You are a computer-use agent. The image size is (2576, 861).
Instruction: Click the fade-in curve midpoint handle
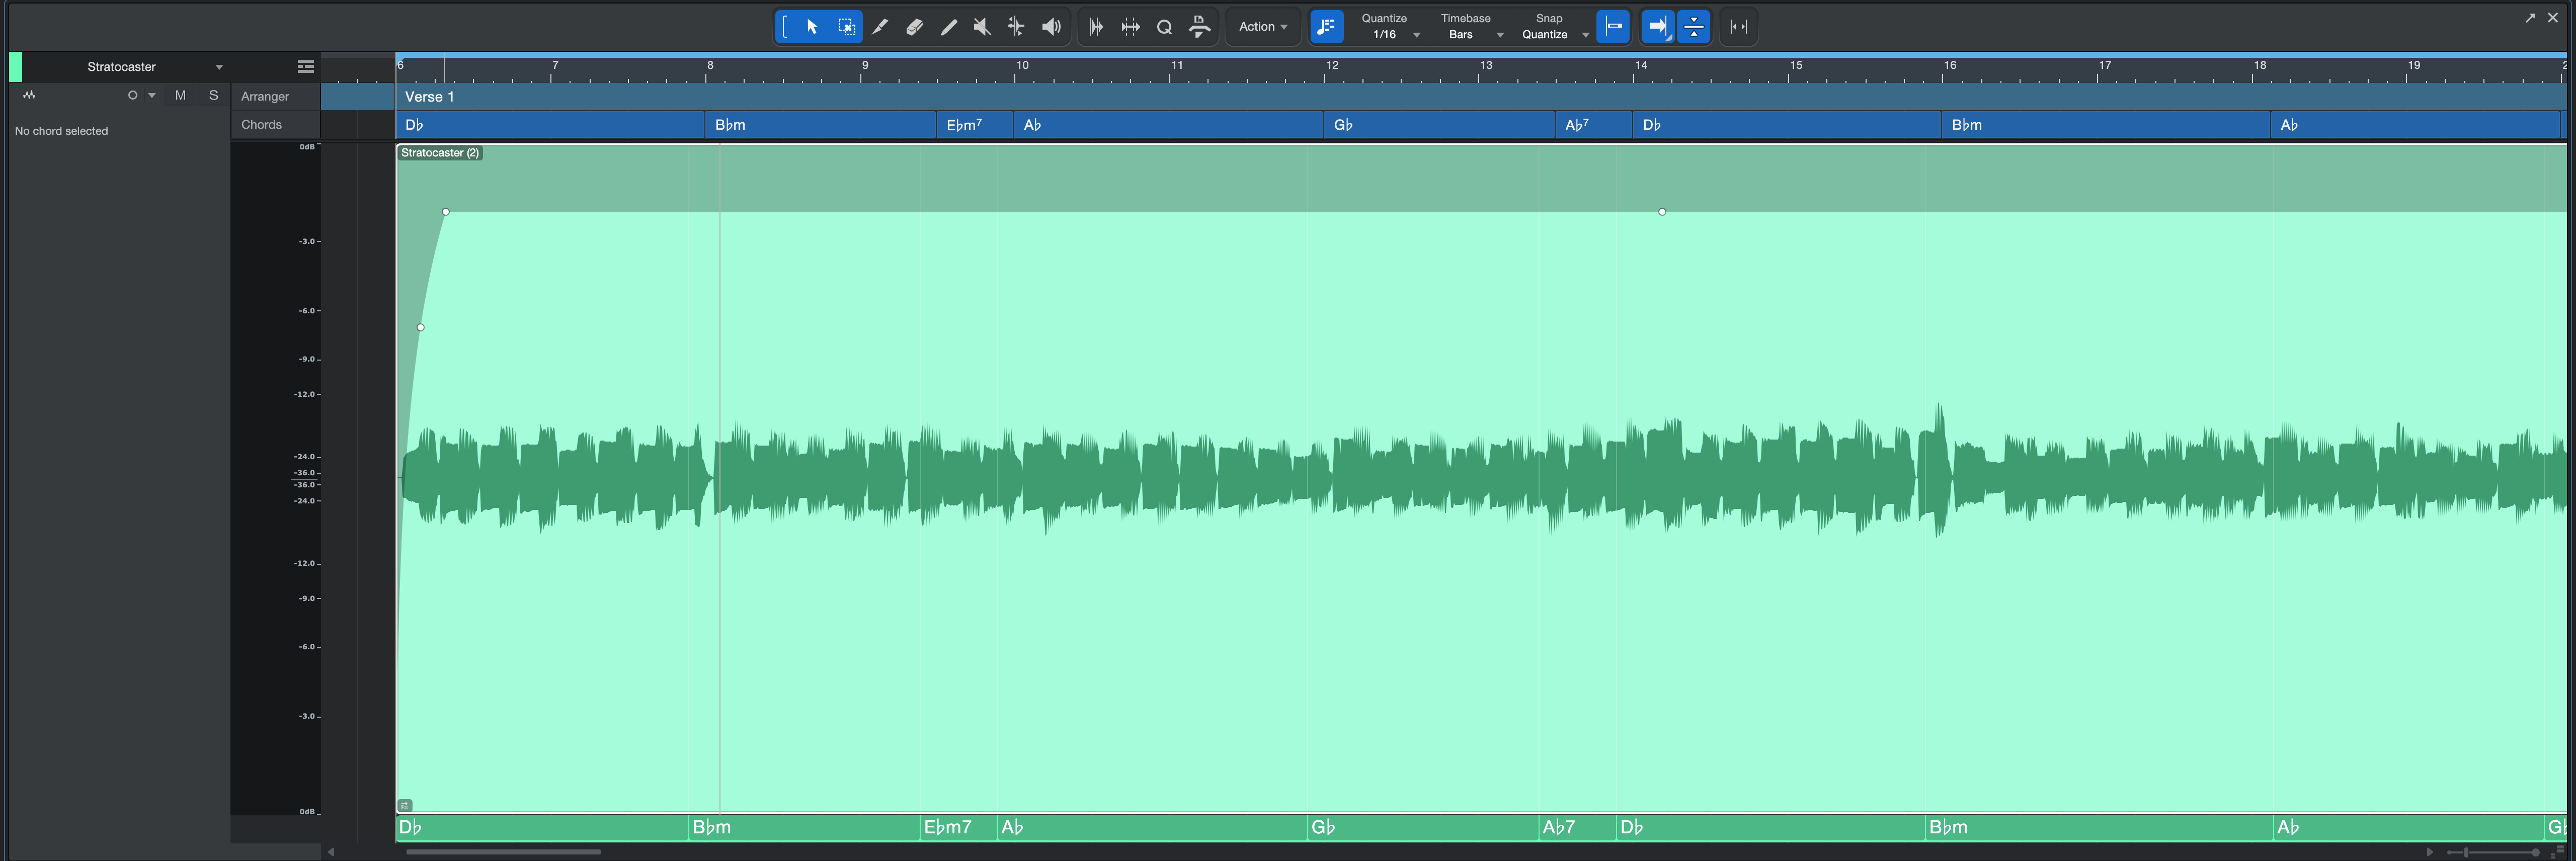point(420,327)
